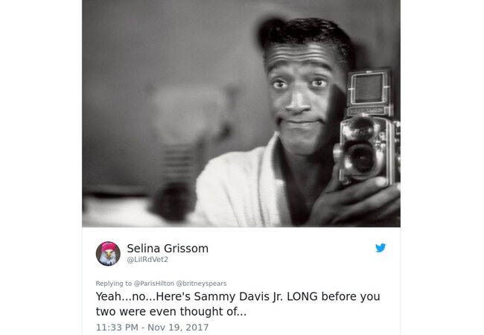
Task: Click the 11:33 PM tweet time
Action: pos(117,328)
